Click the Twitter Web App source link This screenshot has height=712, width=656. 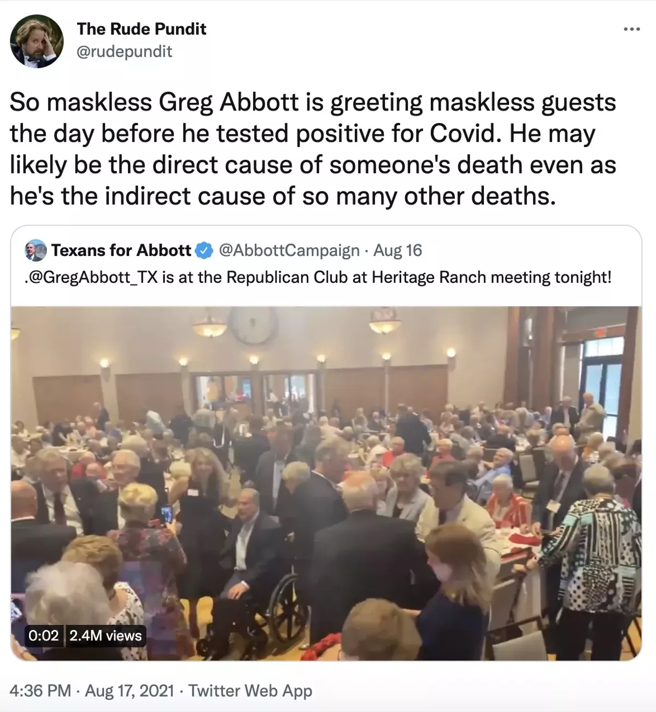tap(250, 691)
